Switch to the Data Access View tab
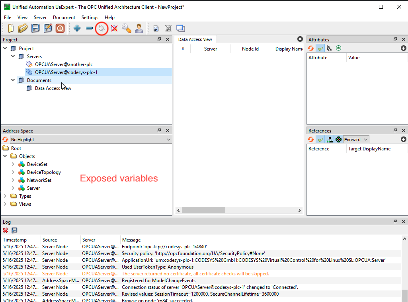 point(195,39)
